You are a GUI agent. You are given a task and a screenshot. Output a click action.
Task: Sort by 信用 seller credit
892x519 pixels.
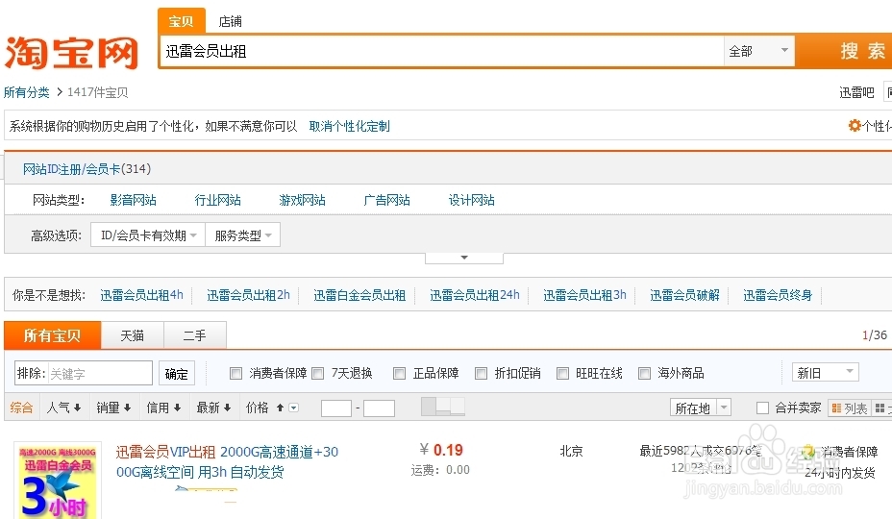tap(163, 408)
